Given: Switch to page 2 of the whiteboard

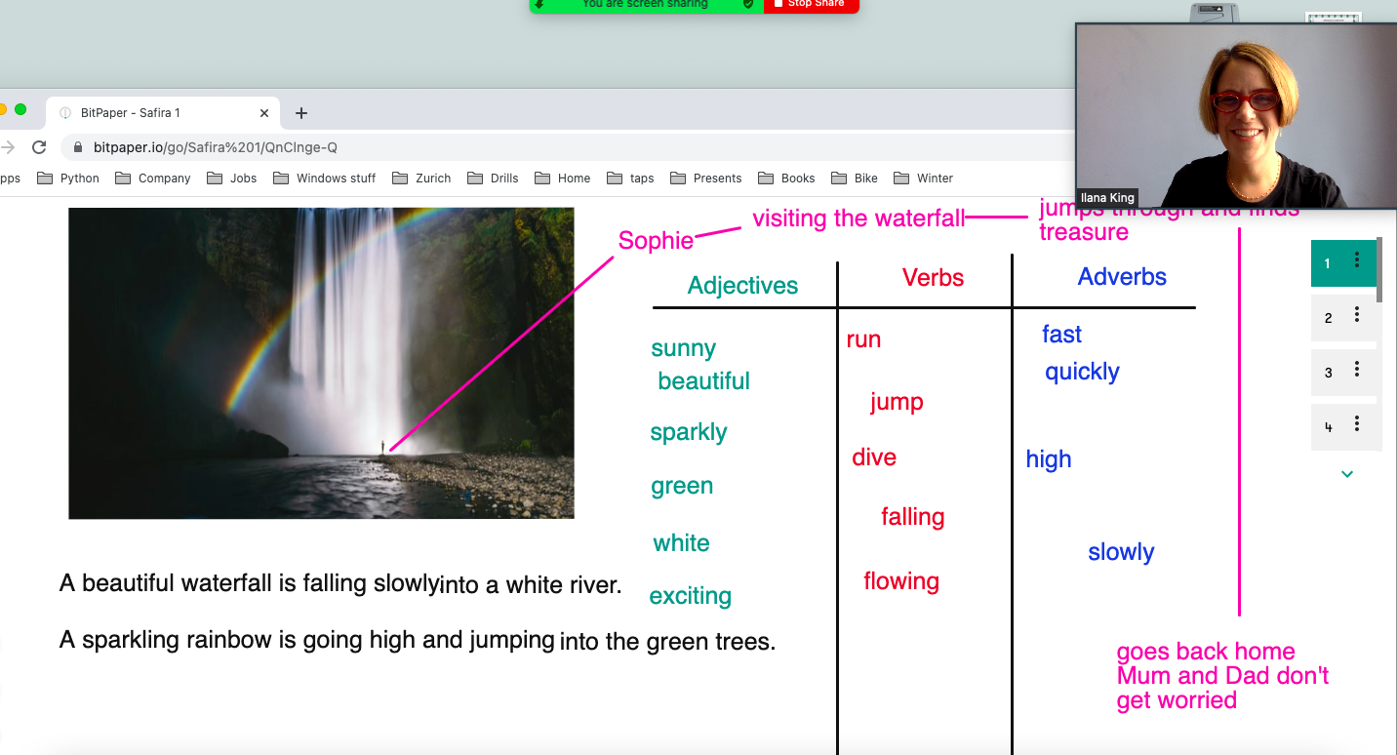Looking at the screenshot, I should (x=1329, y=318).
